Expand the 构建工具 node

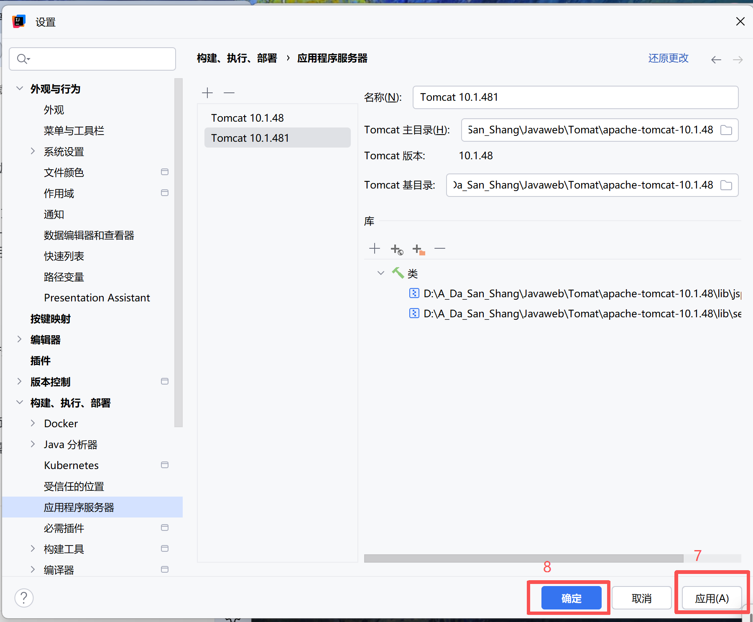(33, 548)
